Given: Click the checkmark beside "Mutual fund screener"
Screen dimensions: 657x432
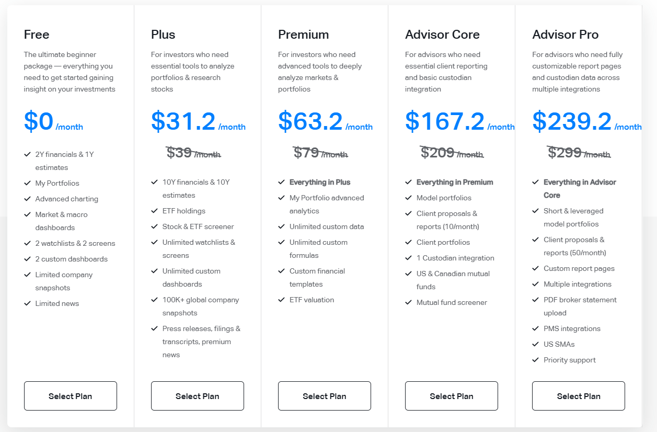Looking at the screenshot, I should (x=408, y=302).
